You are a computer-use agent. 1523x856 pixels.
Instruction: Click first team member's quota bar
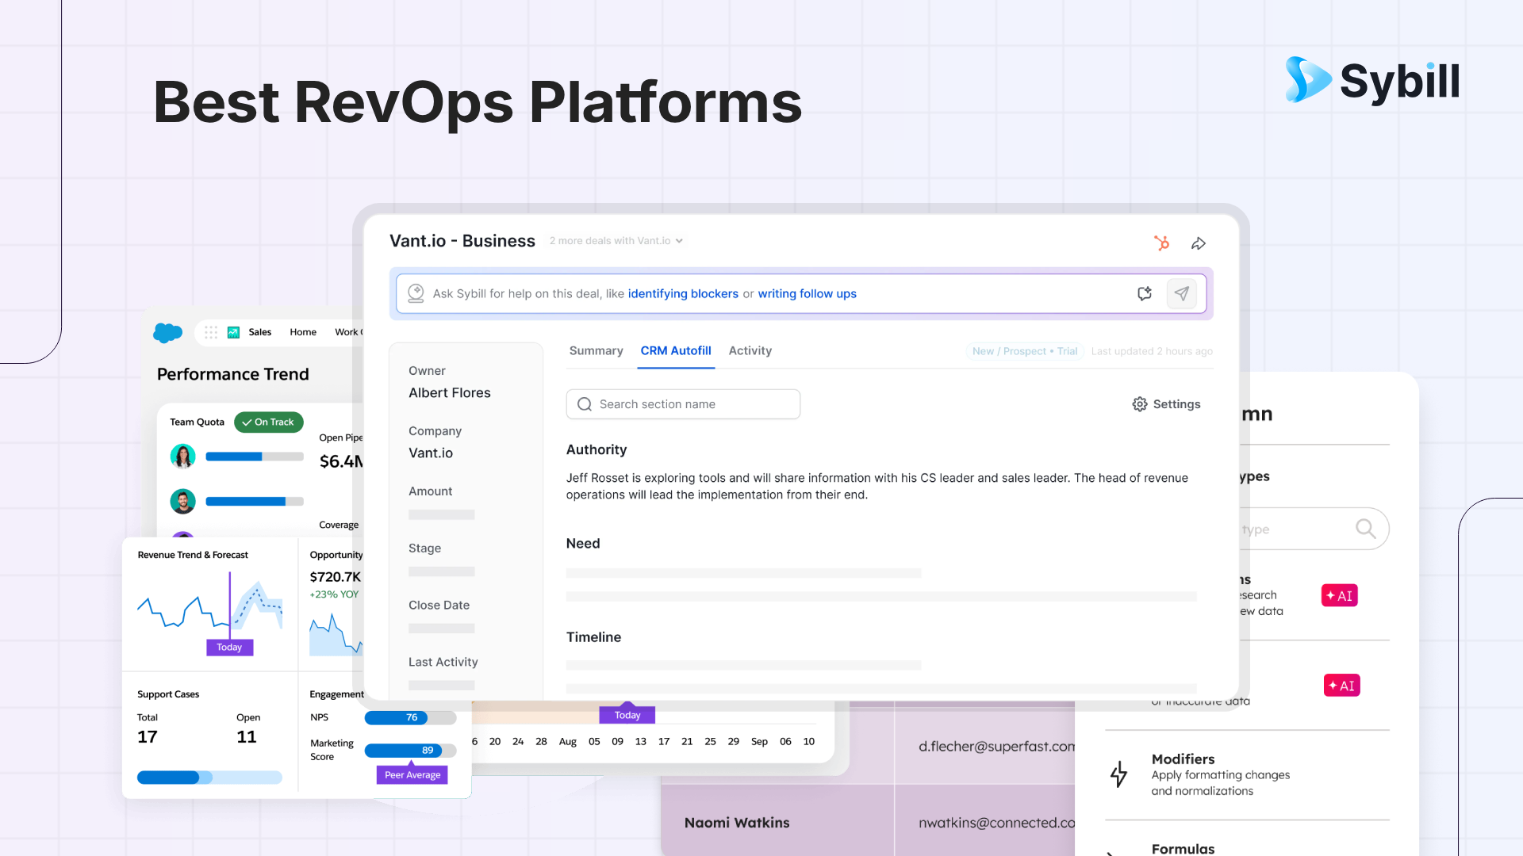pos(254,457)
